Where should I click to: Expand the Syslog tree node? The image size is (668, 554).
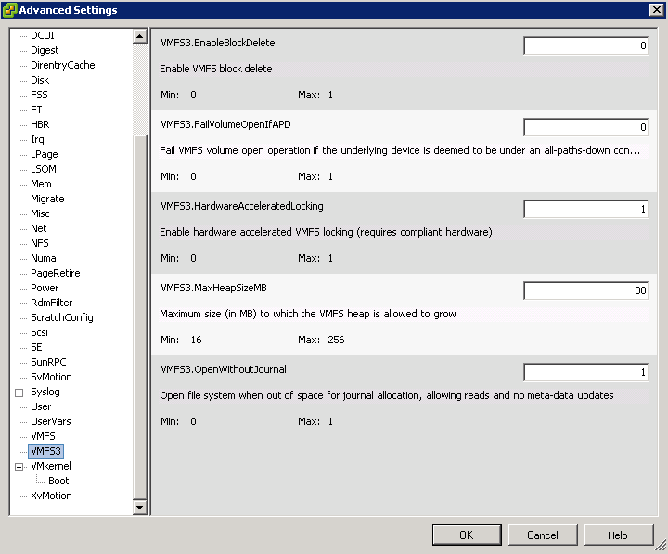[x=19, y=393]
